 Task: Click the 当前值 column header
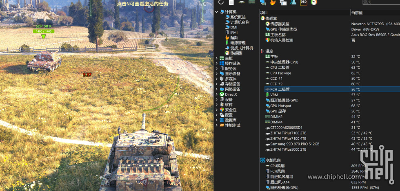click(375, 13)
